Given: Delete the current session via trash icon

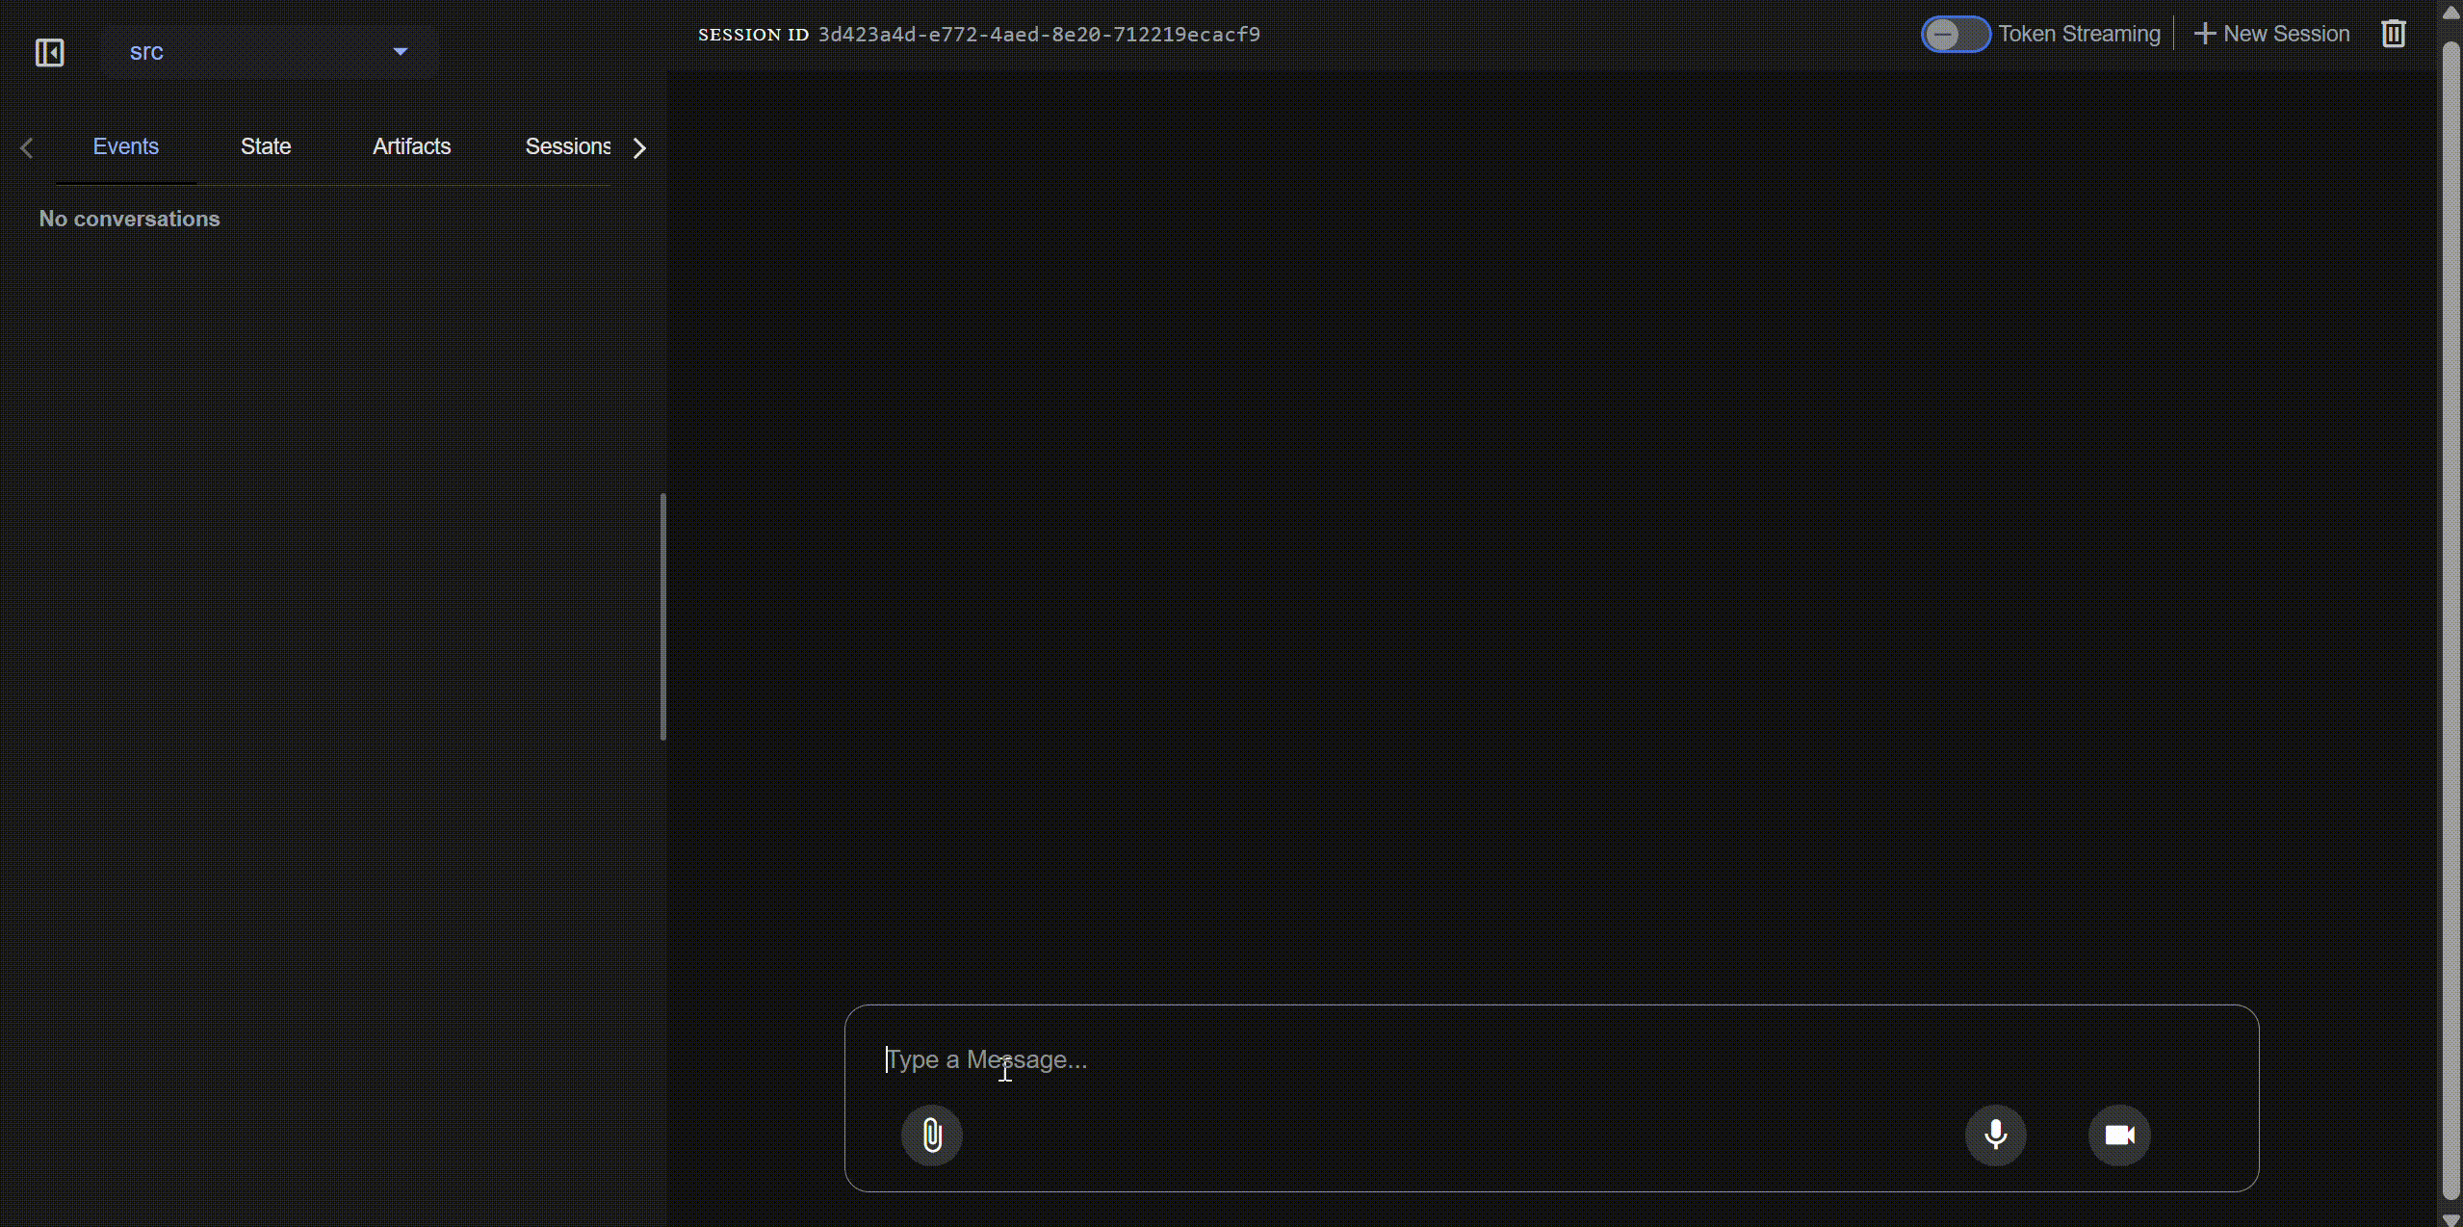Looking at the screenshot, I should coord(2393,34).
